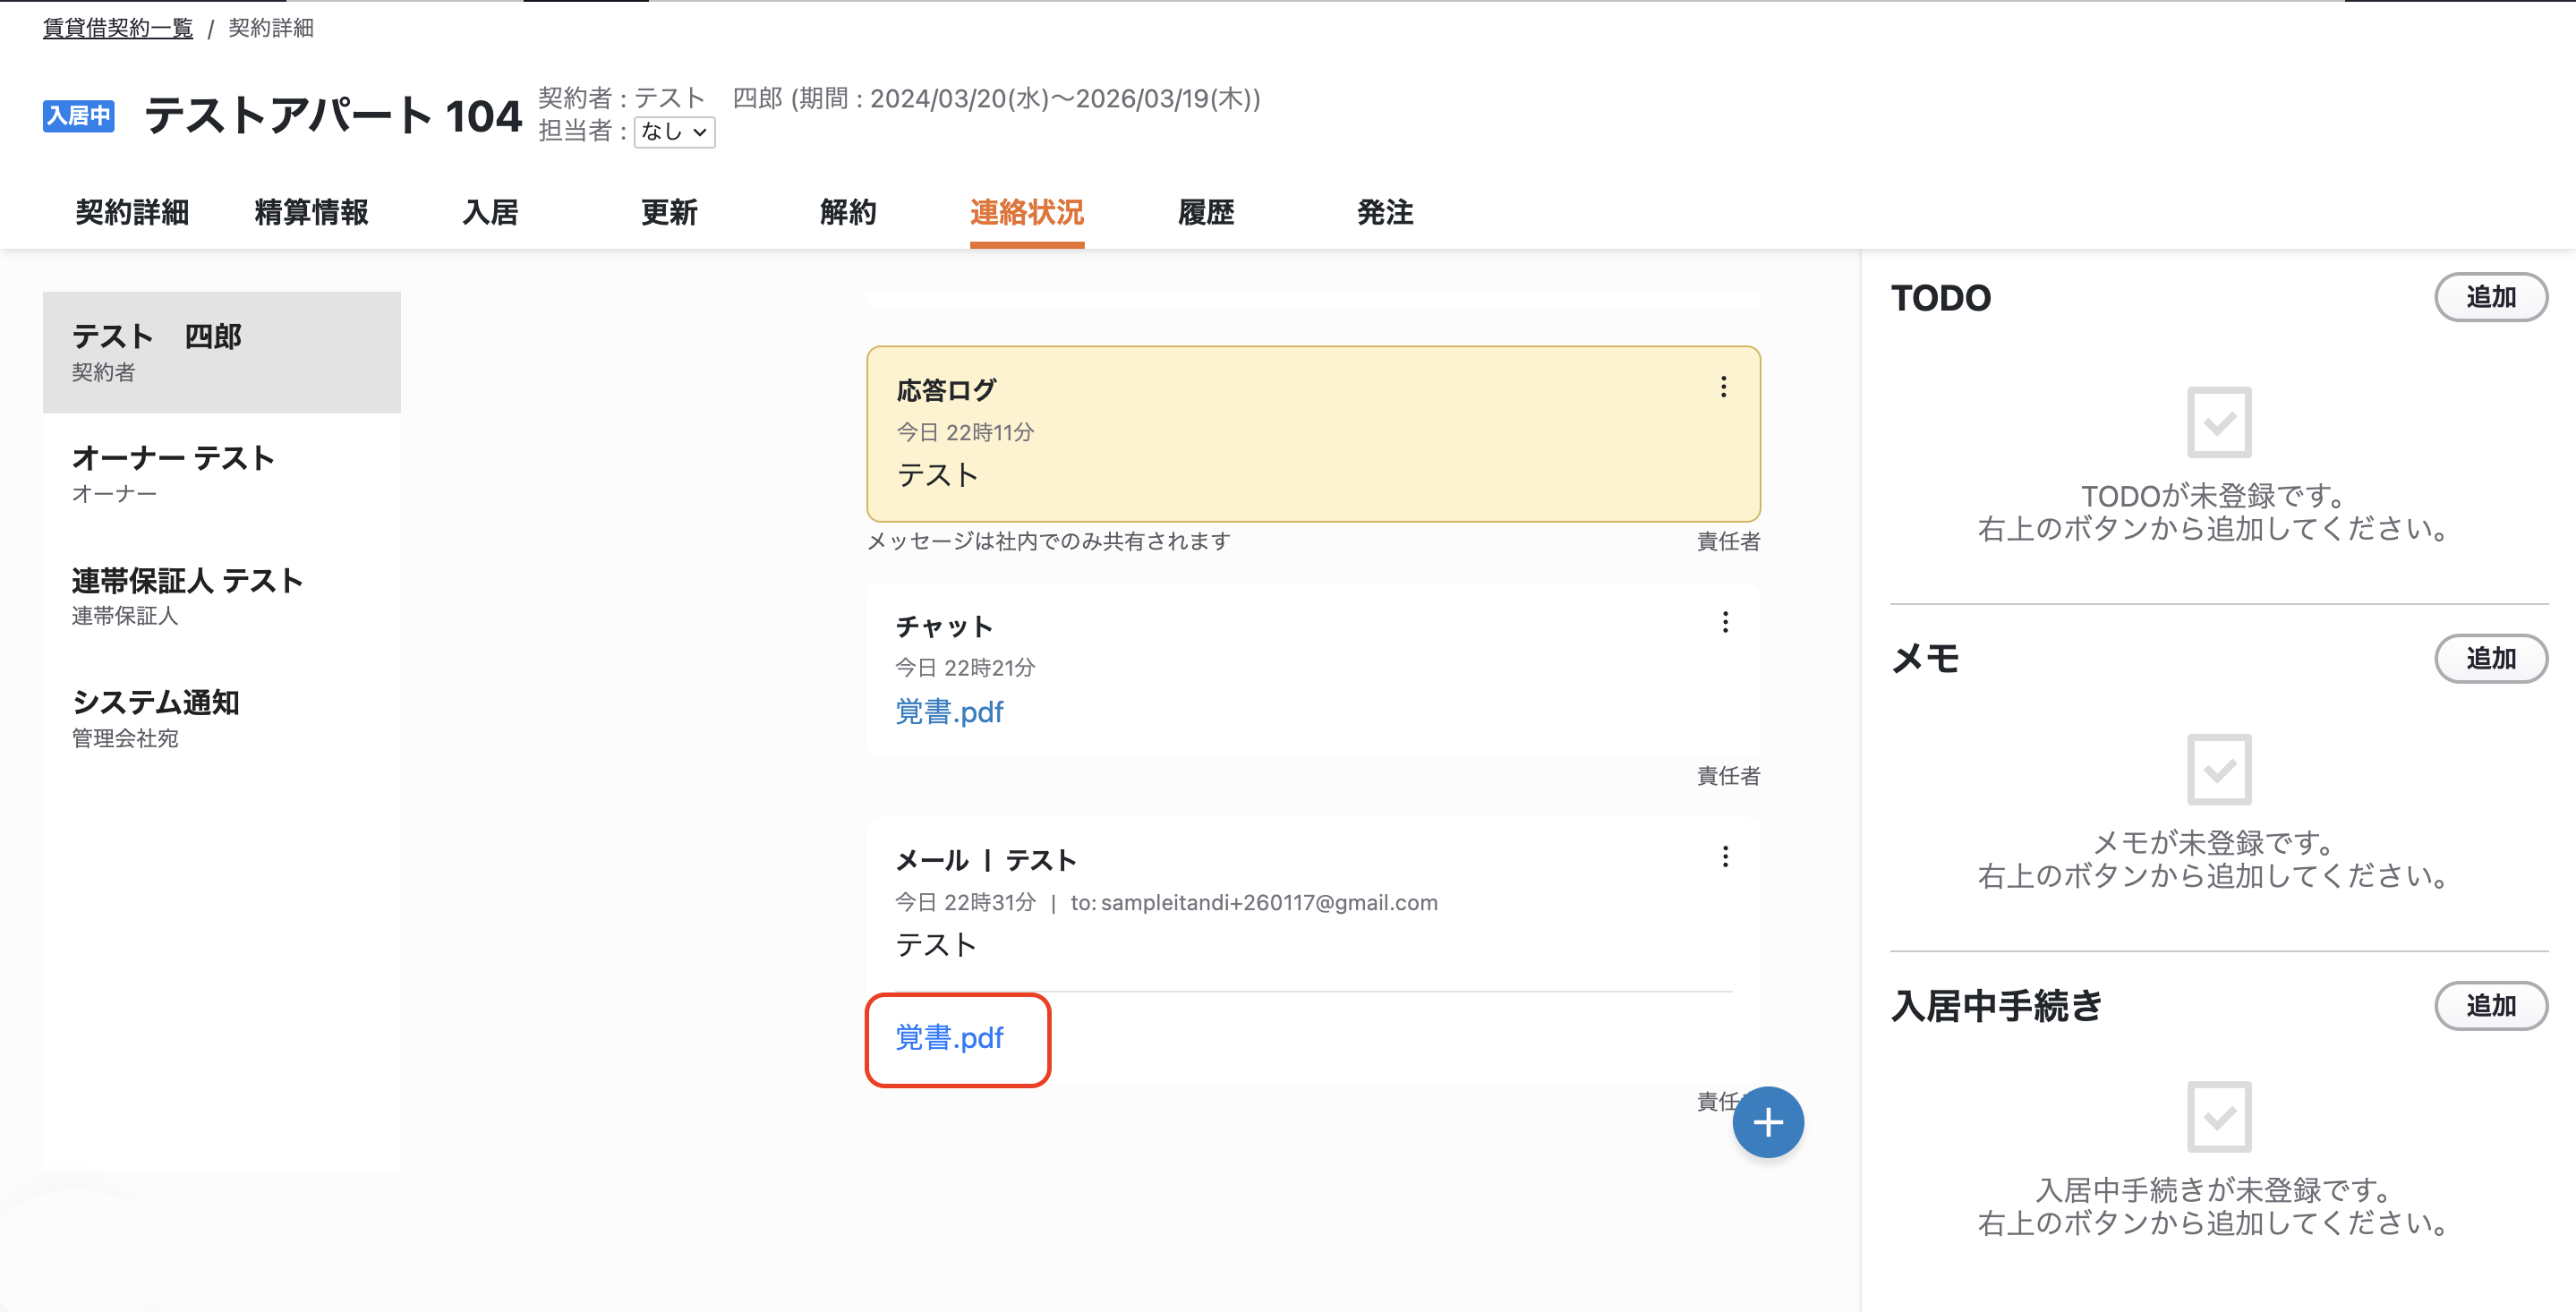The image size is (2576, 1312).
Task: Open the 応答ログ message options menu
Action: 1723,387
